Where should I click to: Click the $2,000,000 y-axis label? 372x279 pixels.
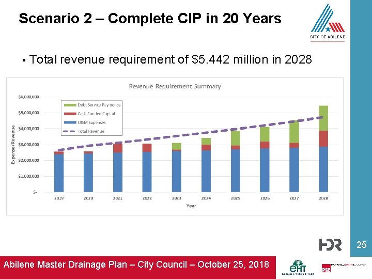(x=28, y=160)
